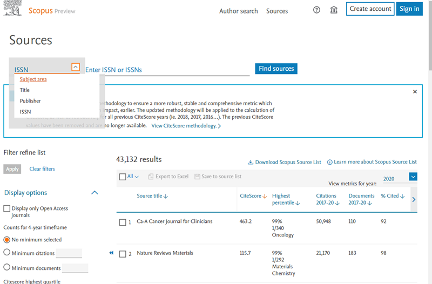This screenshot has width=432, height=284.
Task: Click the Find sources button
Action: click(276, 69)
